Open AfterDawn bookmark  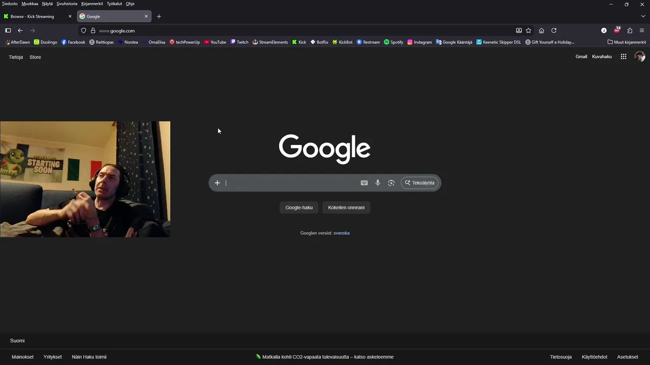point(17,42)
